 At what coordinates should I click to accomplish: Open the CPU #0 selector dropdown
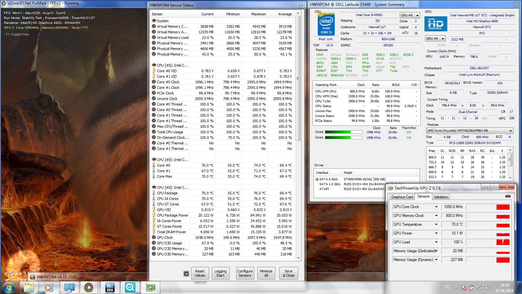tap(410, 15)
